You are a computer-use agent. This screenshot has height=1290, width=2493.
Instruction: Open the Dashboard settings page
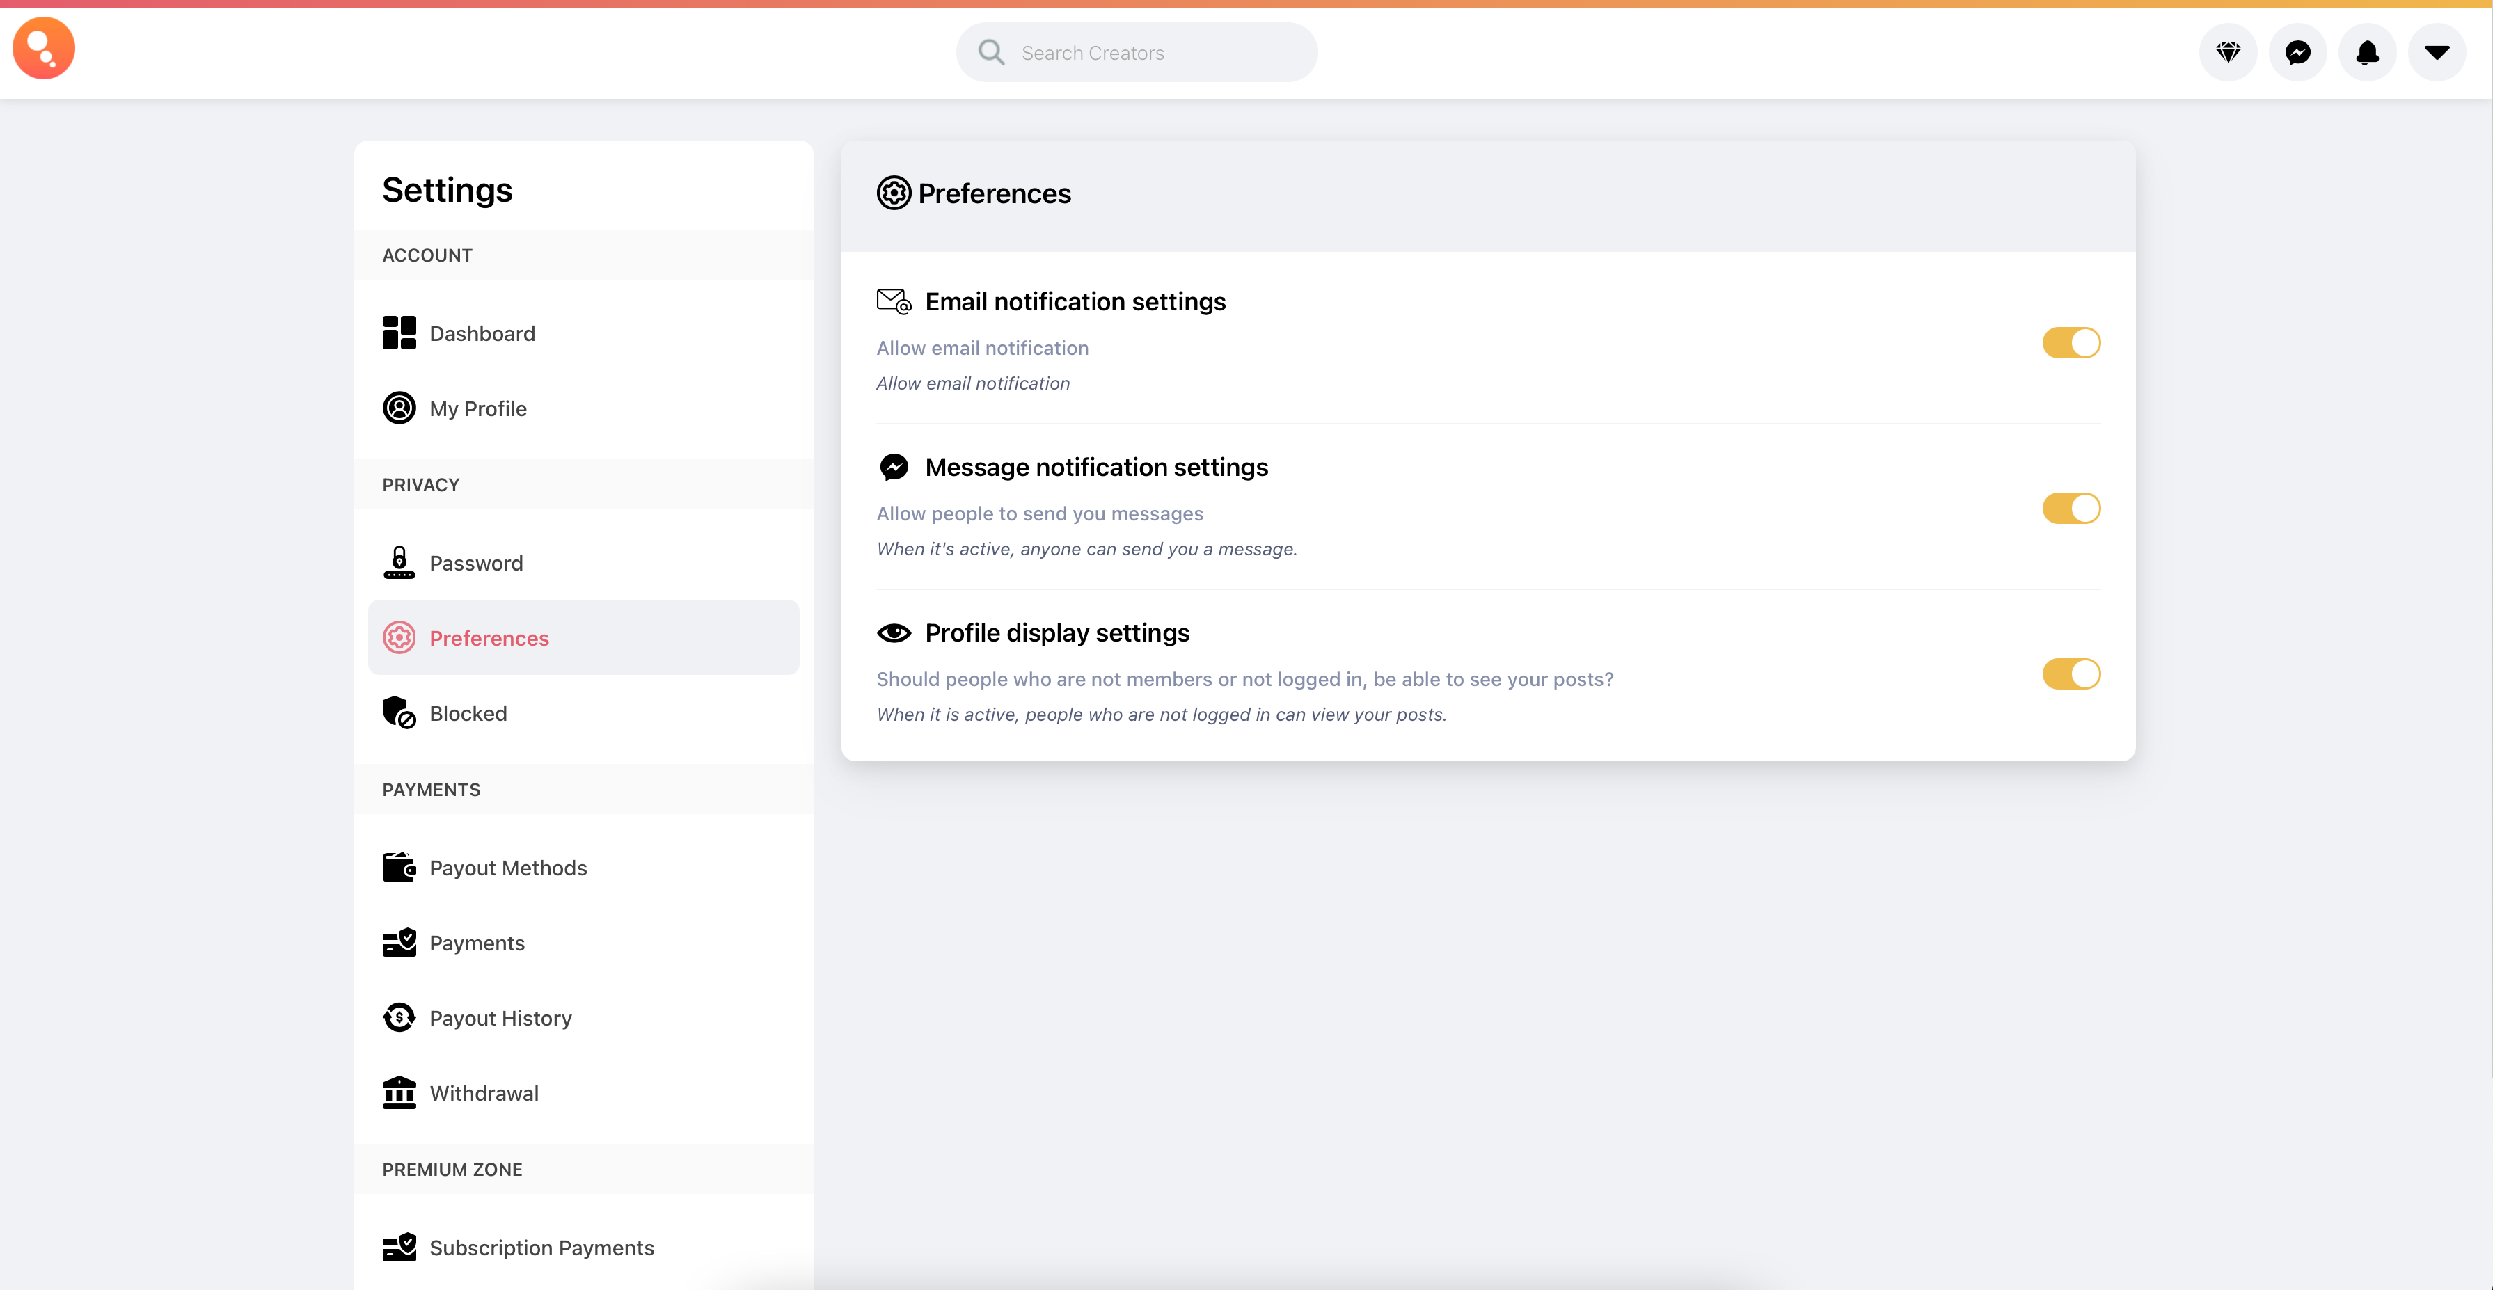coord(482,333)
